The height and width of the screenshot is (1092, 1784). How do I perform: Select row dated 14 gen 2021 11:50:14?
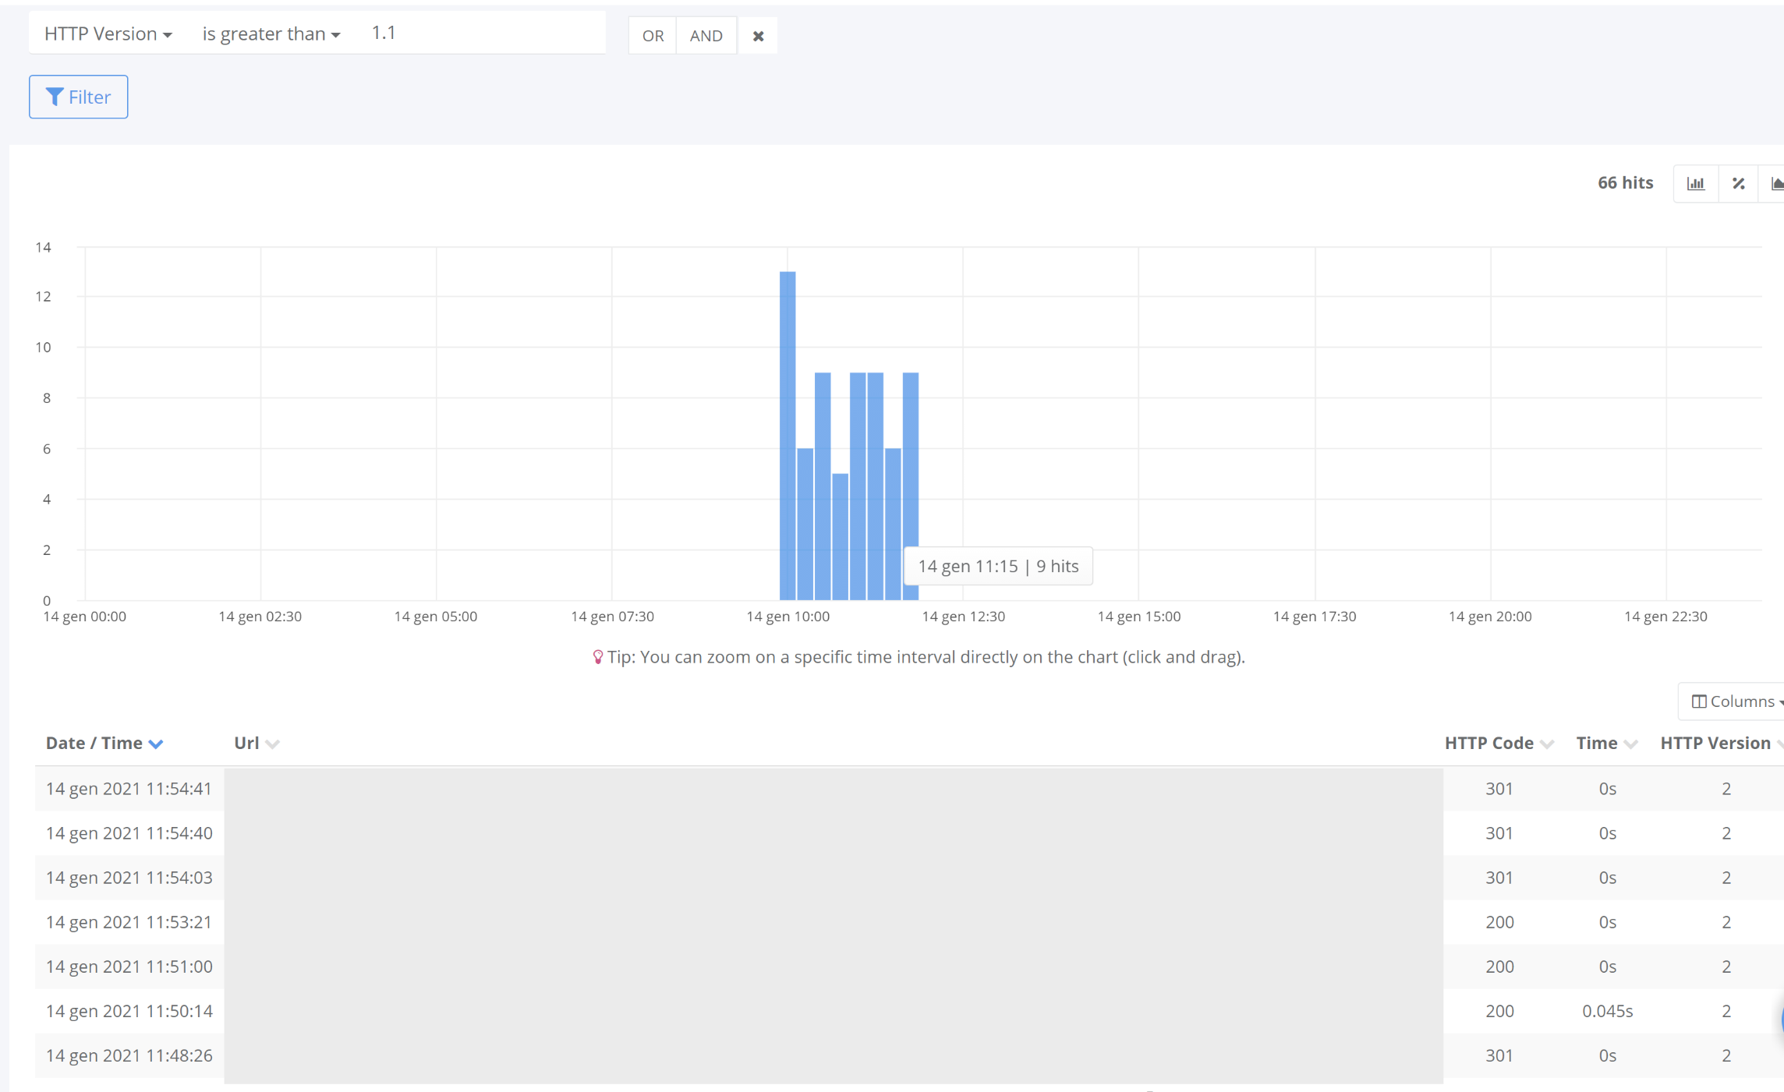909,1011
